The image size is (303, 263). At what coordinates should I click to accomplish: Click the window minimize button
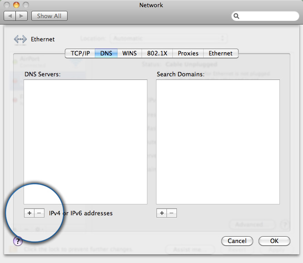click(16, 5)
